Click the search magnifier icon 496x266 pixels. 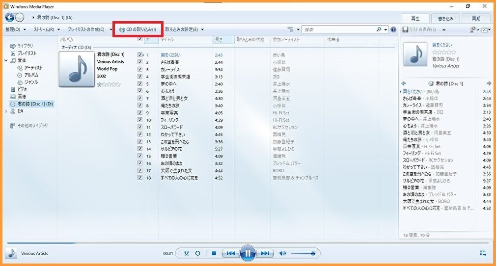click(x=379, y=29)
